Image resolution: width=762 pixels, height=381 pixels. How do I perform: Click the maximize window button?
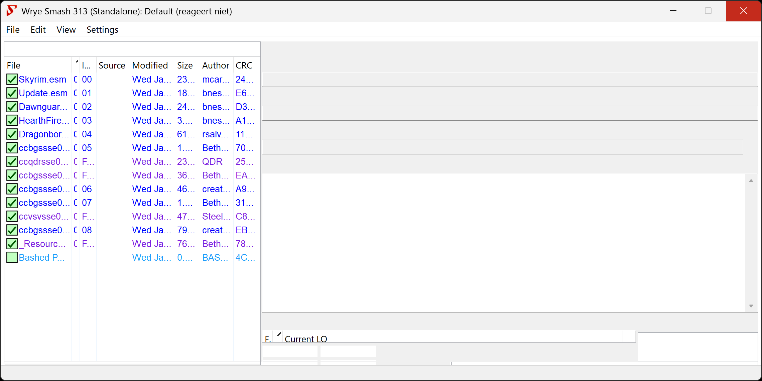pyautogui.click(x=708, y=11)
